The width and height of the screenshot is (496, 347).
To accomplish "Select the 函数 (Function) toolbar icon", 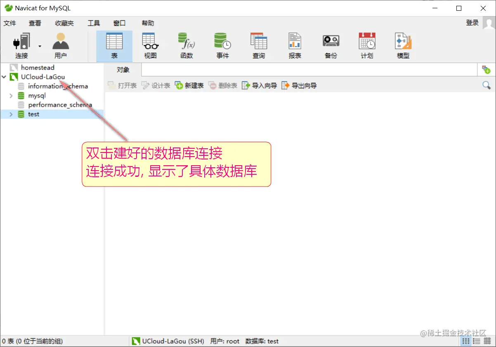I will tap(187, 46).
